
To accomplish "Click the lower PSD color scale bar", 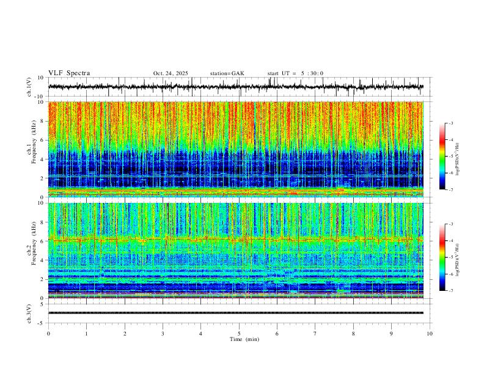I will (x=442, y=257).
